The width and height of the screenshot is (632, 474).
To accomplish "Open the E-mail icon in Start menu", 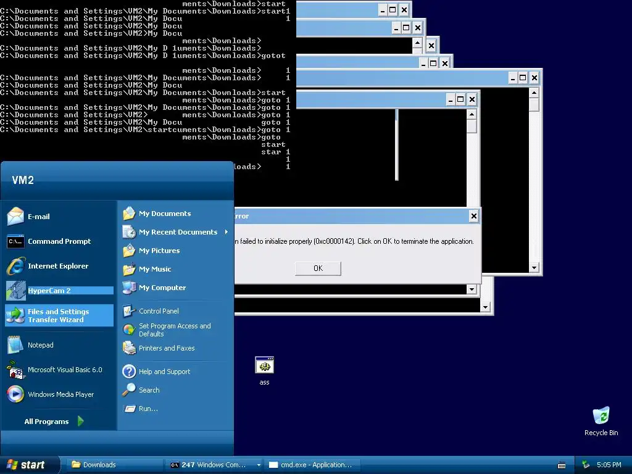I will (15, 216).
